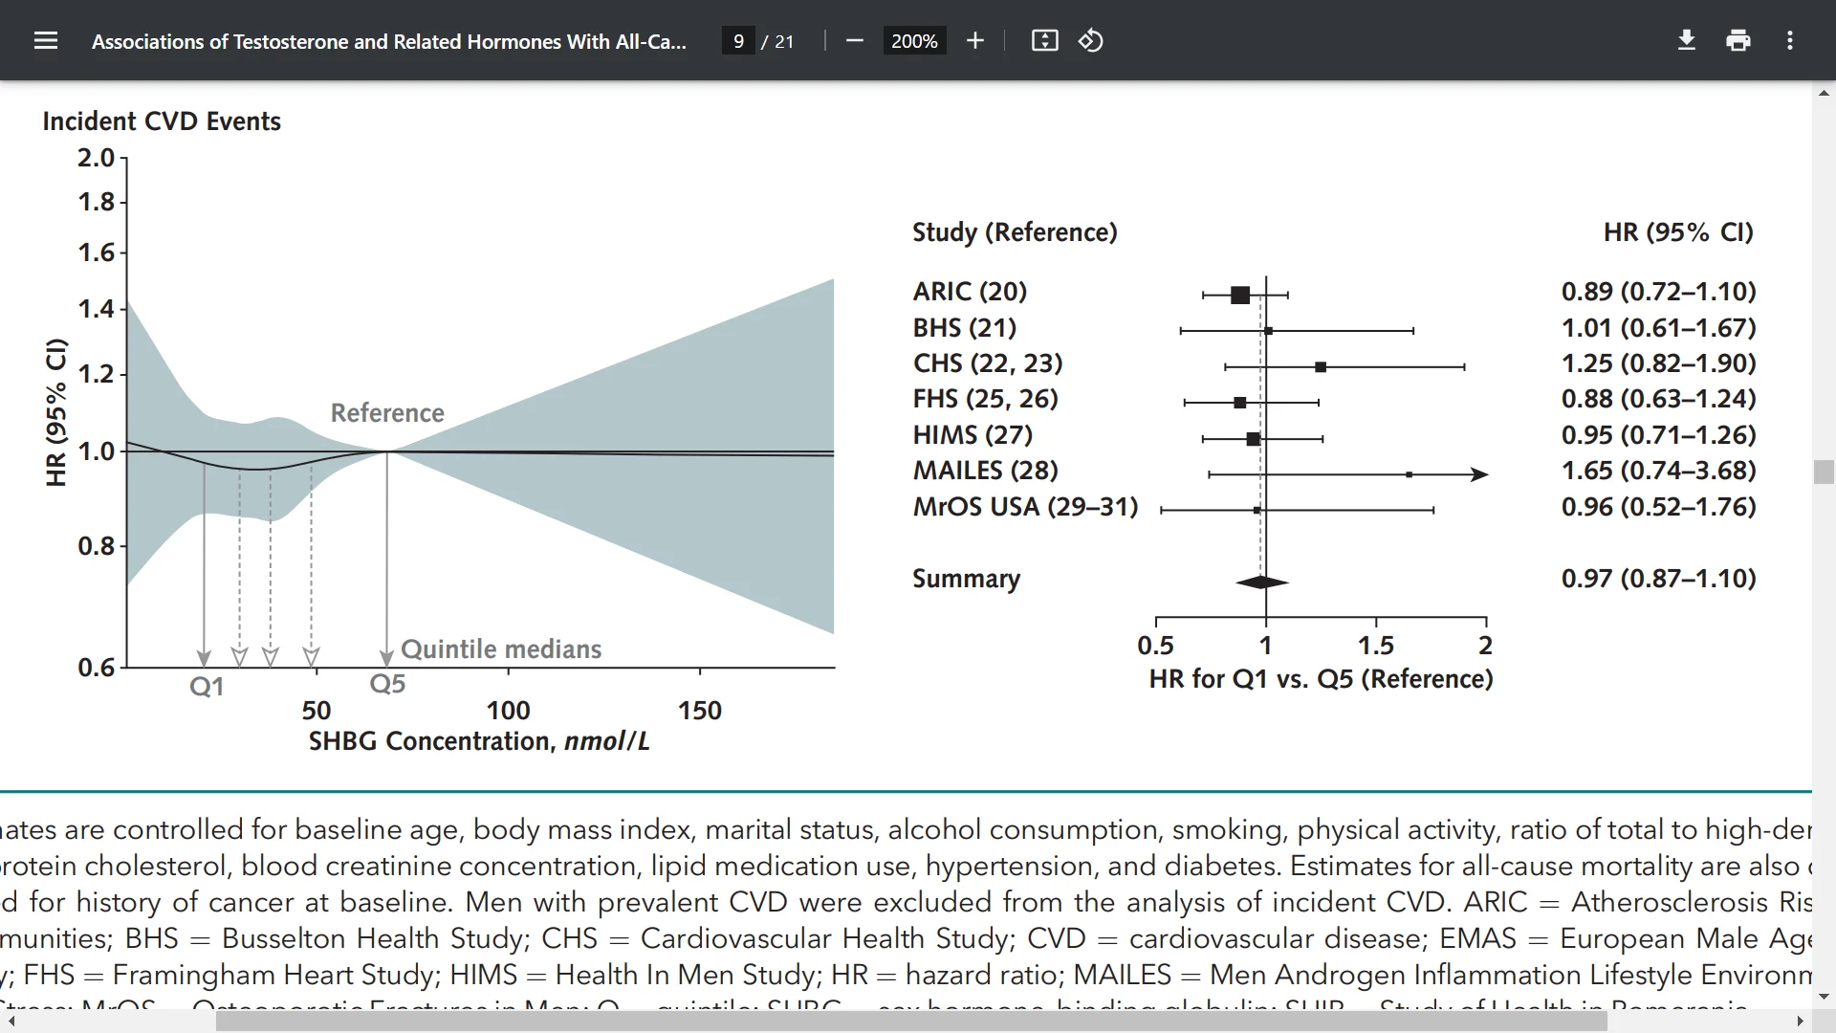The image size is (1836, 1033).
Task: Click the scroll down arrow
Action: pyautogui.click(x=1824, y=997)
